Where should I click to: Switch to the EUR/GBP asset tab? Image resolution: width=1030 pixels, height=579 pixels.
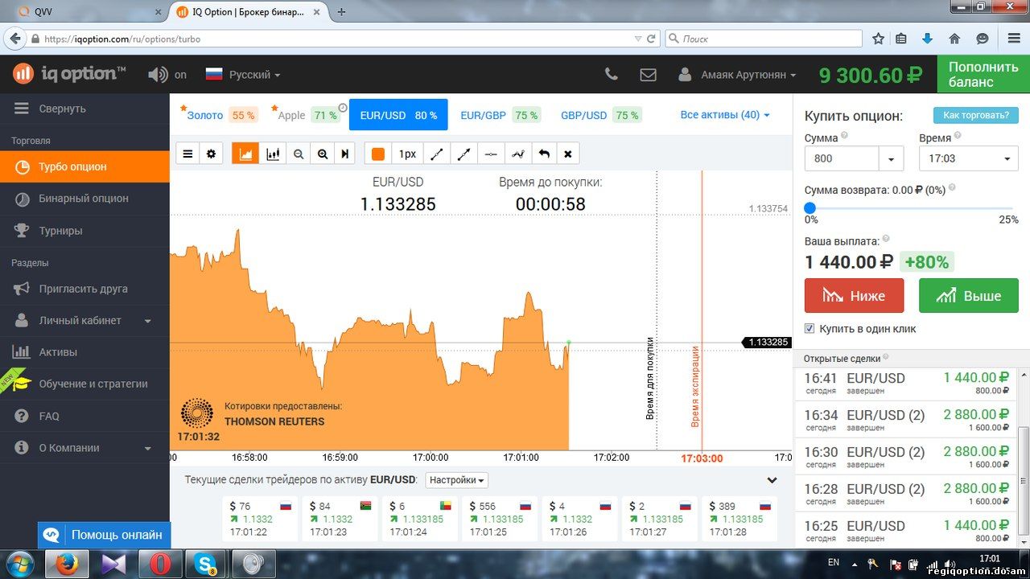click(500, 115)
